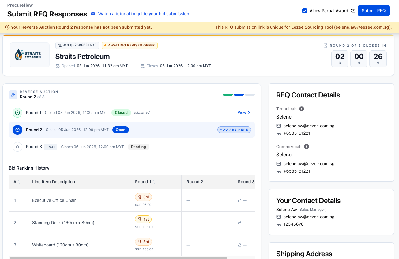The image size is (399, 259).
Task: Open the Round 1 View link
Action: tap(244, 113)
